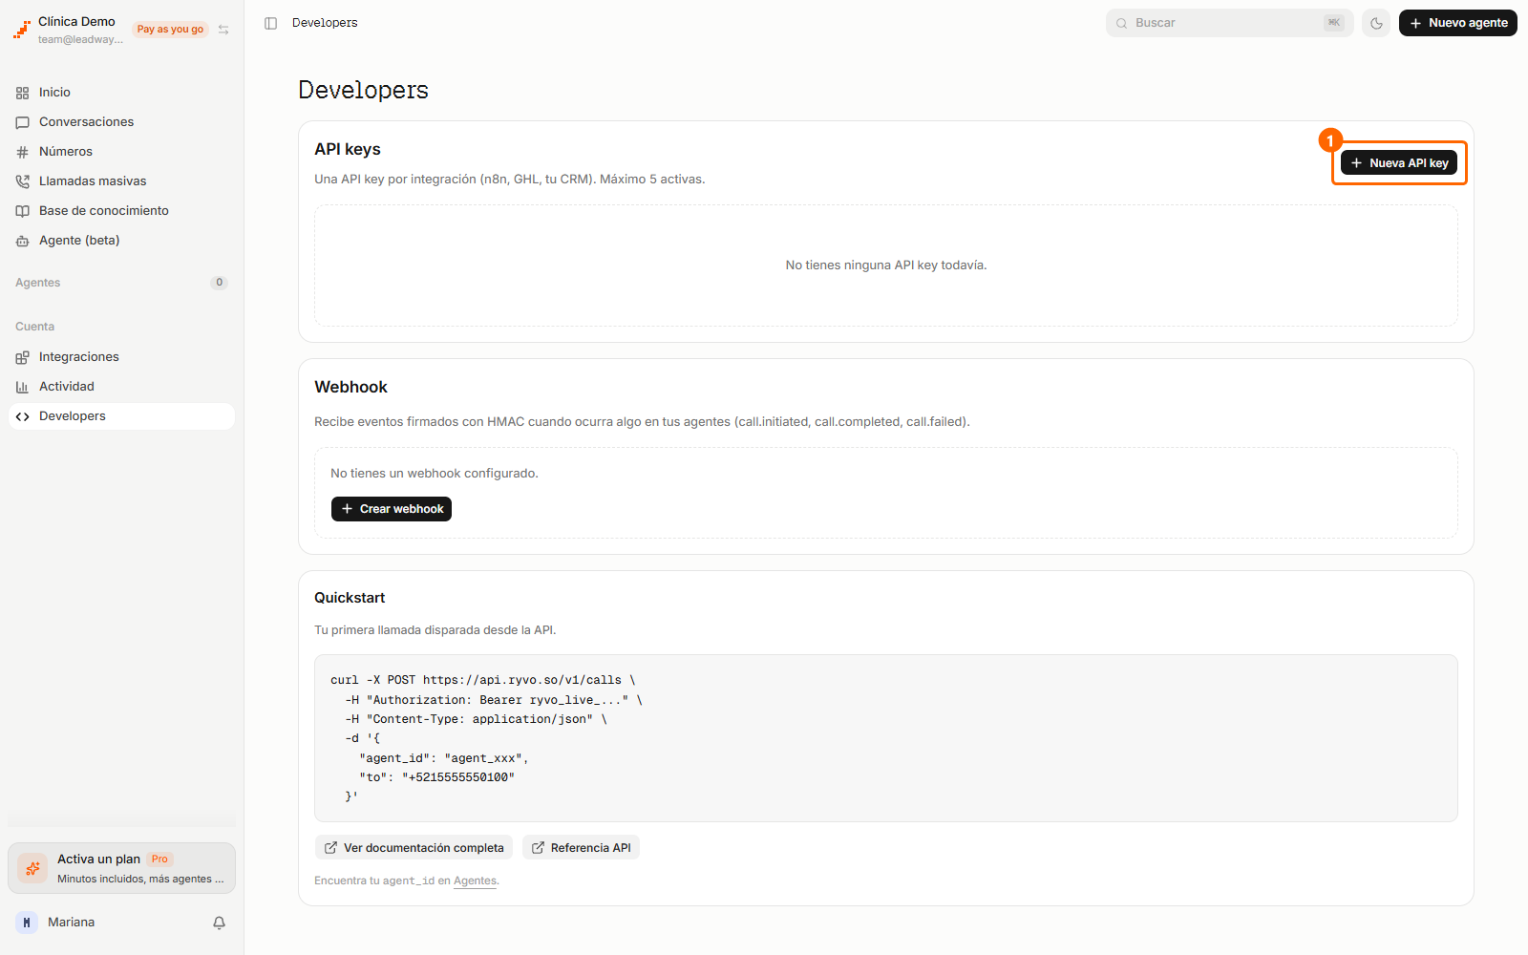Click the Pro badge on the plan card
Image resolution: width=1528 pixels, height=955 pixels.
159,859
